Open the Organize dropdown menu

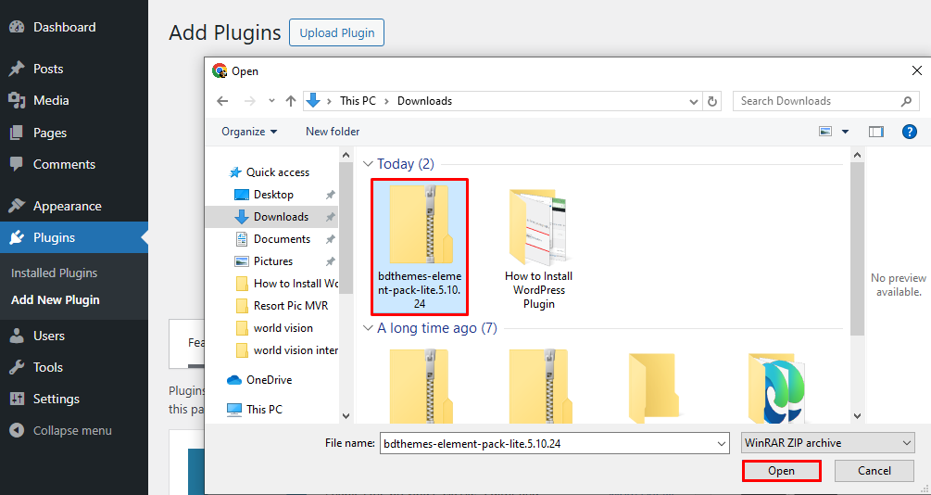(x=249, y=132)
